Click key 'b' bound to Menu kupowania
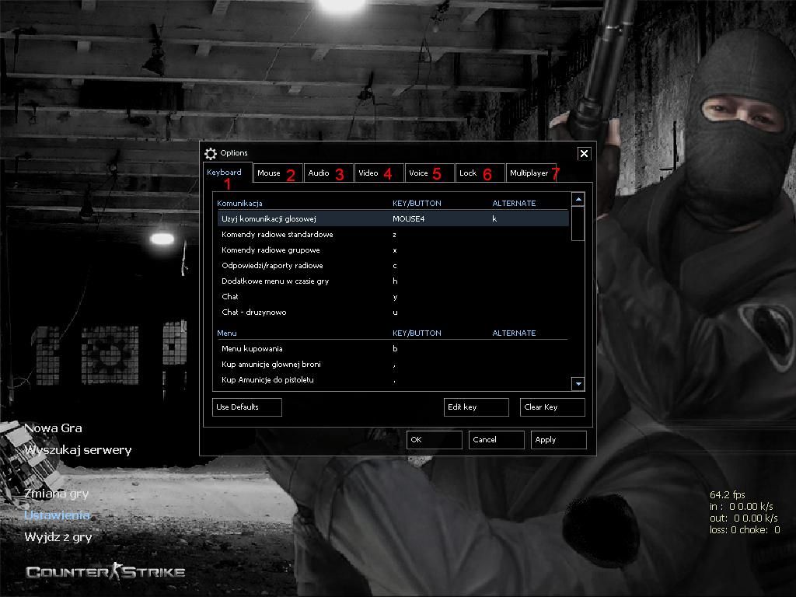This screenshot has height=597, width=796. pyautogui.click(x=395, y=349)
